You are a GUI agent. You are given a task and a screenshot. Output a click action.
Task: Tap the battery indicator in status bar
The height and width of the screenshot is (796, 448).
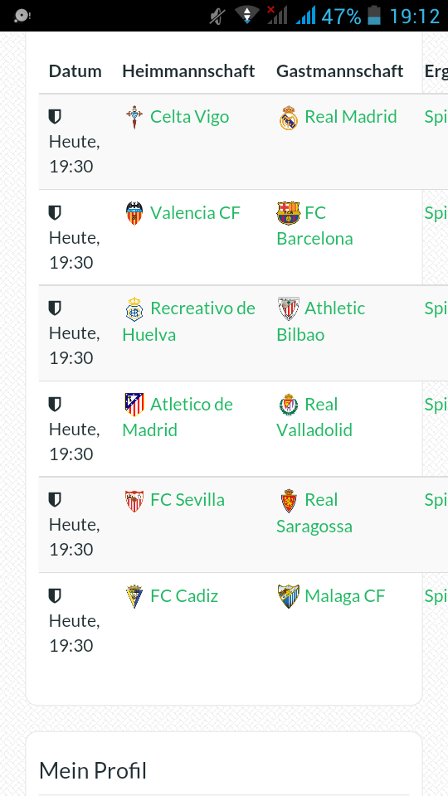(x=374, y=15)
